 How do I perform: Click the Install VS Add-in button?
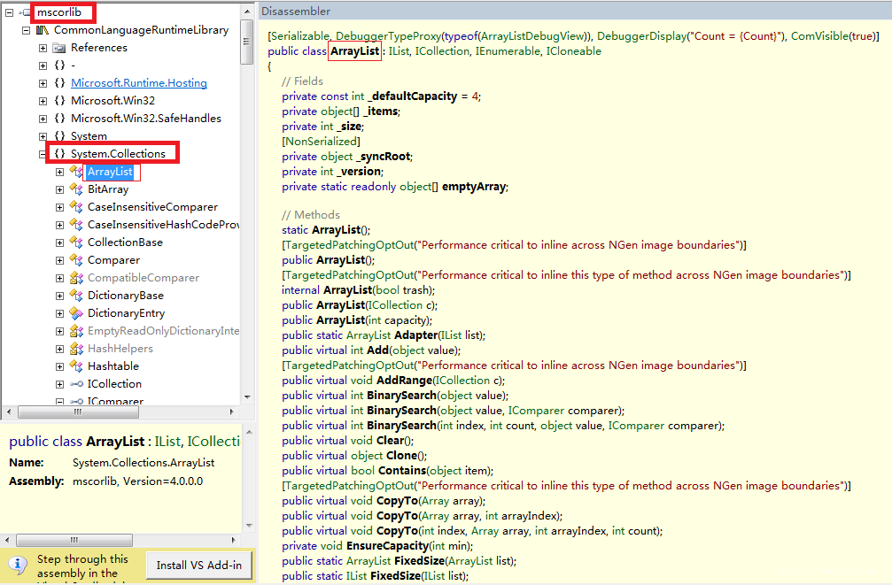coord(199,566)
